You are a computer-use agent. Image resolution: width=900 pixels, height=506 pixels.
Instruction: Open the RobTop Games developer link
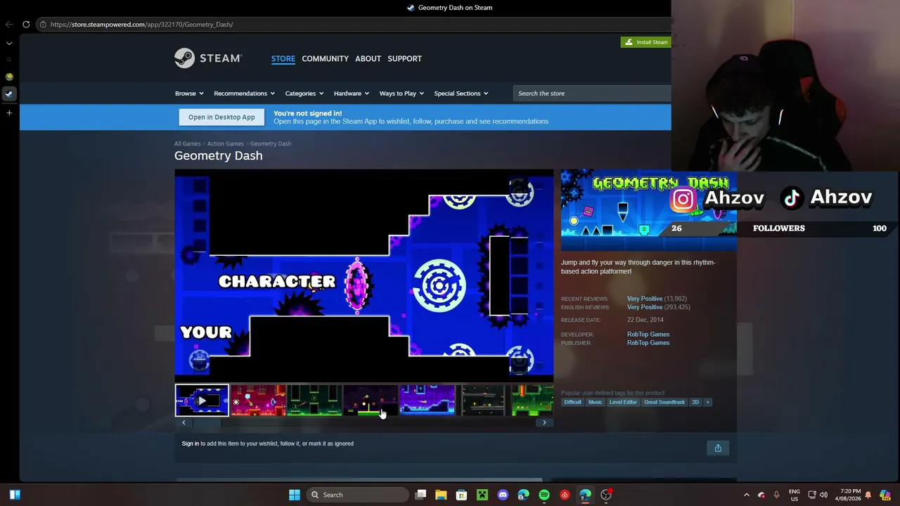[648, 335]
